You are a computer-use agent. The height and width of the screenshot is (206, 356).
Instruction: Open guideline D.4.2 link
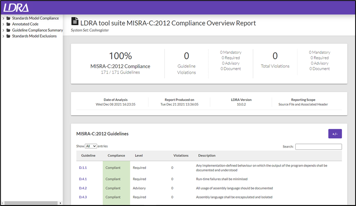pyautogui.click(x=83, y=188)
